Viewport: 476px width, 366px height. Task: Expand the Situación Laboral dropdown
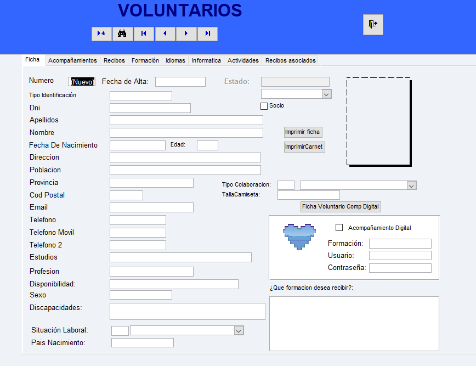tap(239, 330)
